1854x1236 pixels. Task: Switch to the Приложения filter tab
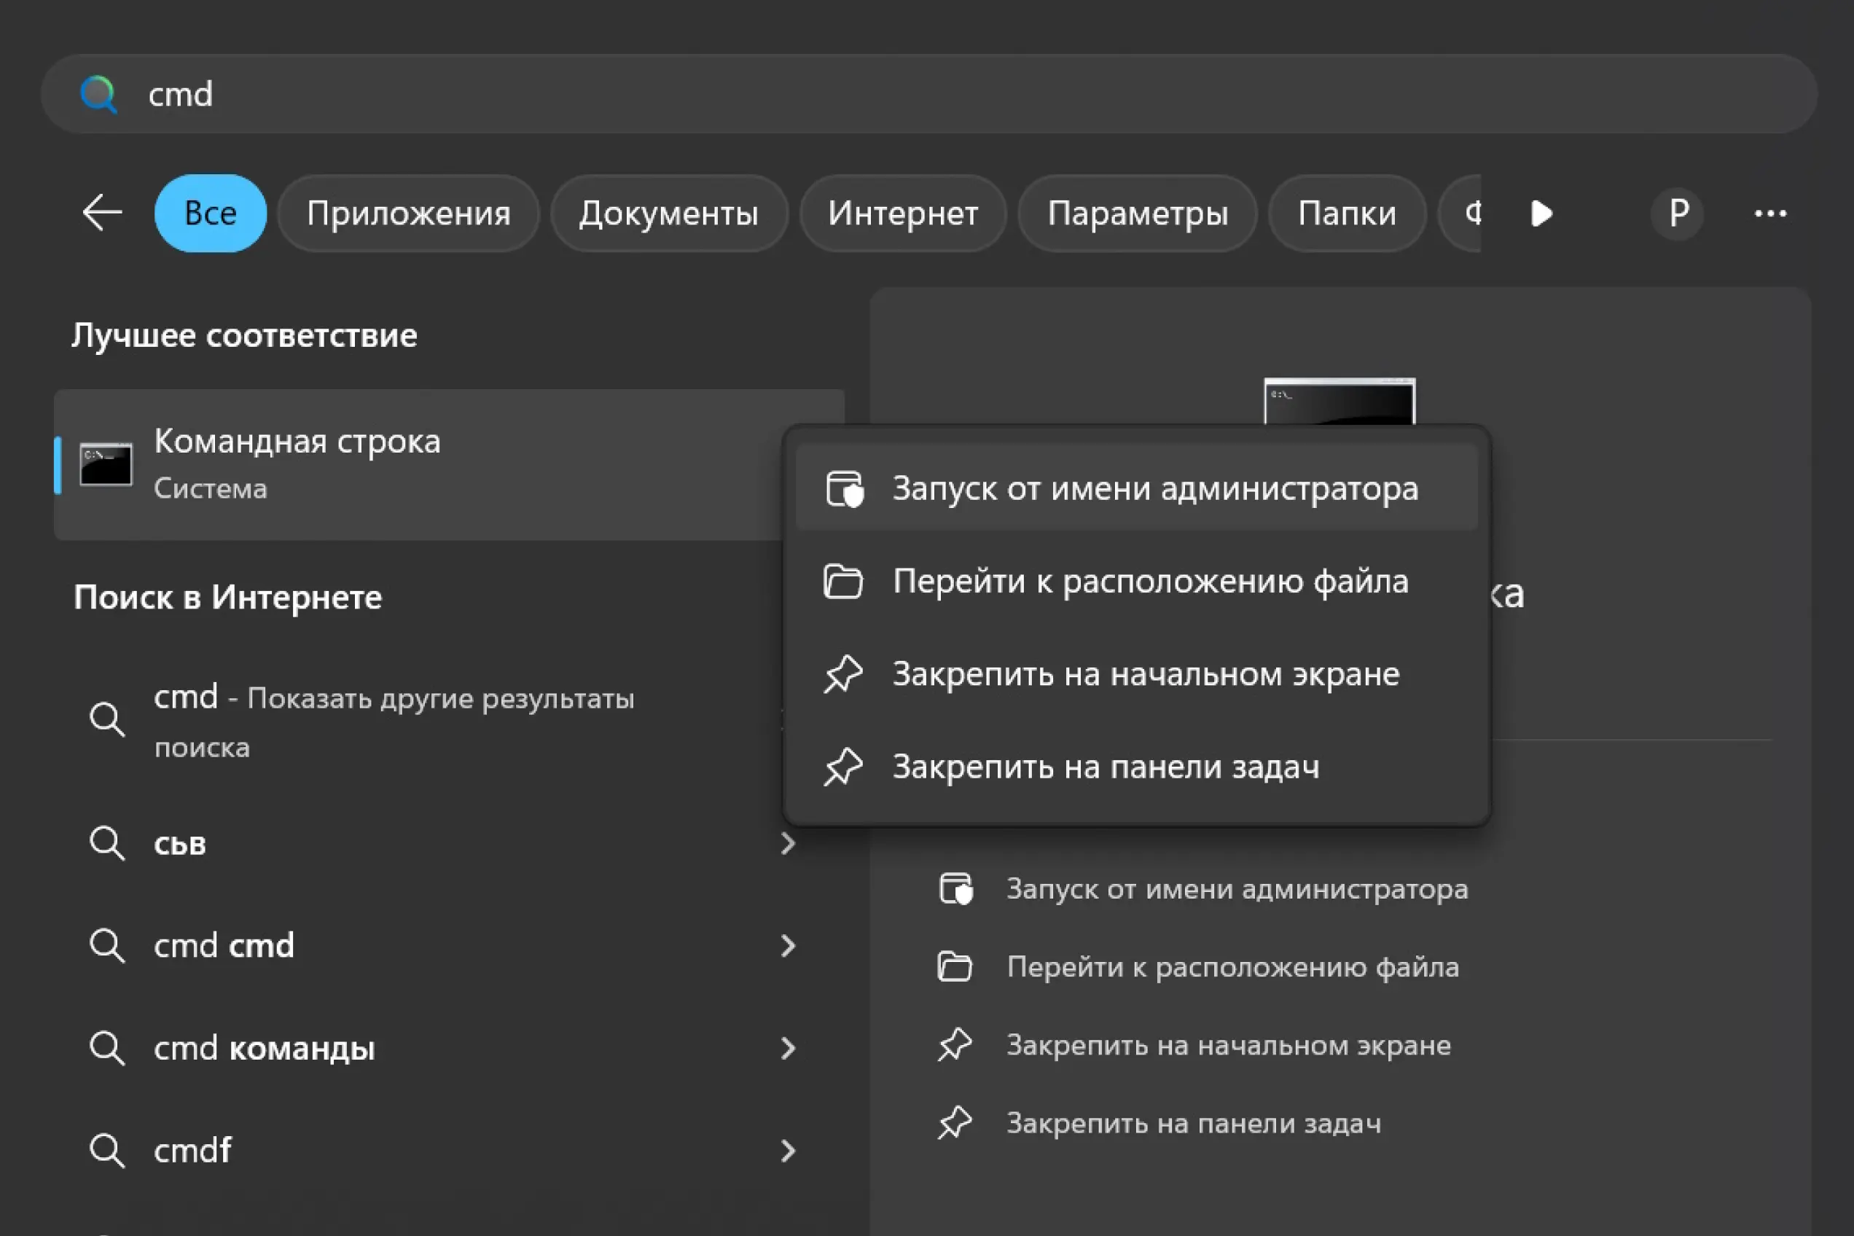pyautogui.click(x=408, y=213)
